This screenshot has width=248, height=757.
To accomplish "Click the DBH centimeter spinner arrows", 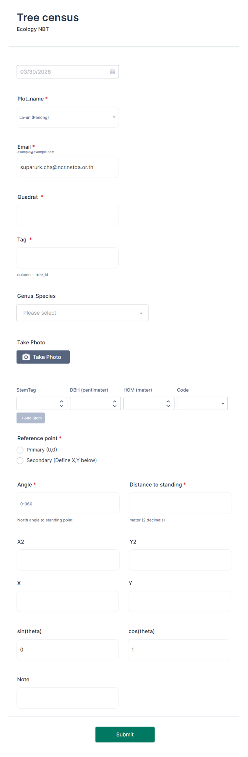I will pos(115,403).
